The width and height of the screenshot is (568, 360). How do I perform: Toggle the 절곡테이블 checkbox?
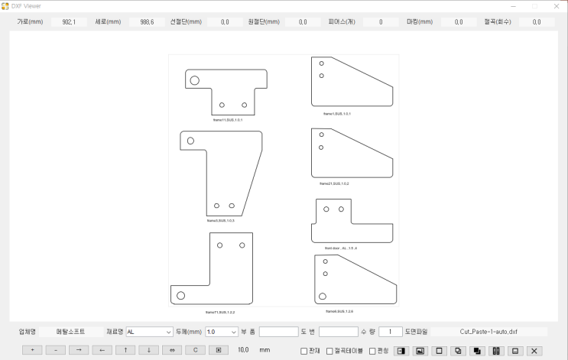330,351
